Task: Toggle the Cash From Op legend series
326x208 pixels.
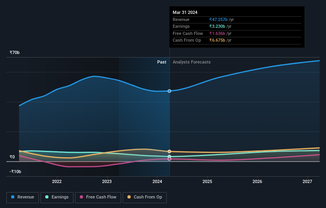Action: click(x=145, y=197)
